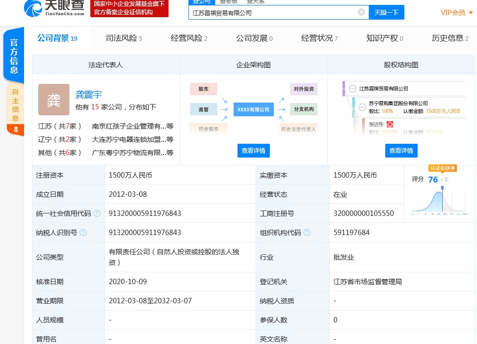477x344 pixels.
Task: Click registration number 320000000105550
Action: click(x=364, y=213)
